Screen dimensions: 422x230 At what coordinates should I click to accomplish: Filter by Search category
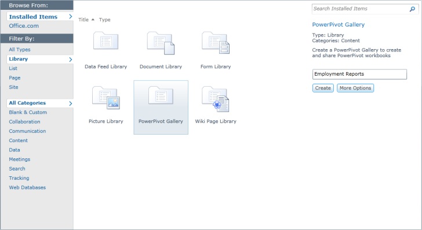point(17,169)
